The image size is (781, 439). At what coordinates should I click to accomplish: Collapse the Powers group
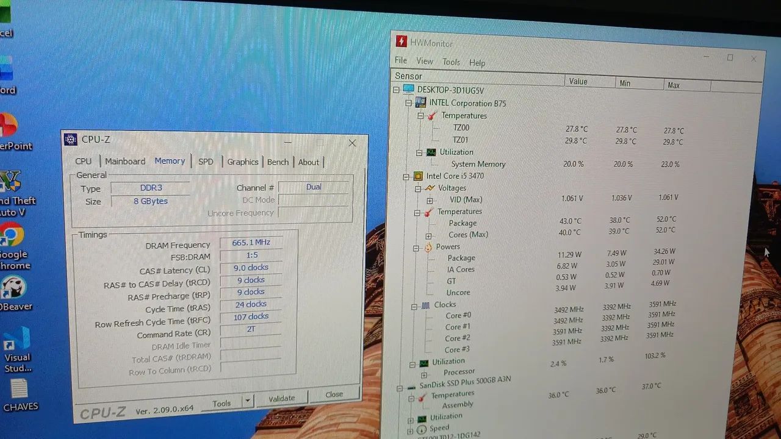[416, 248]
